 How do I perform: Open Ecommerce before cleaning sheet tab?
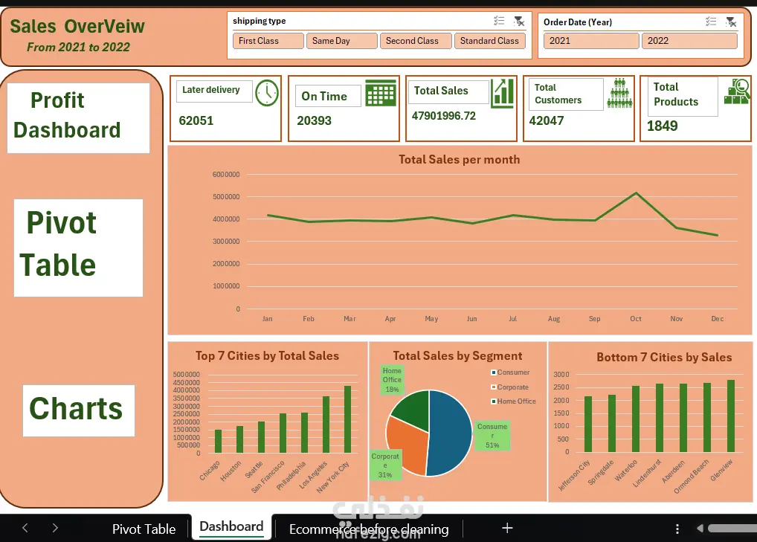[369, 529]
